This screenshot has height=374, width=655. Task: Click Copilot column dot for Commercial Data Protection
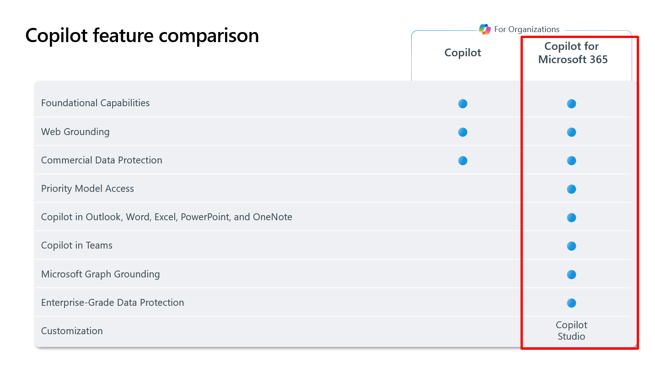(463, 161)
